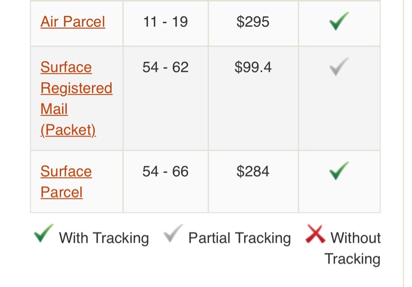
Task: Click gray checkmark in Surface Registered Mail row
Action: [339, 66]
